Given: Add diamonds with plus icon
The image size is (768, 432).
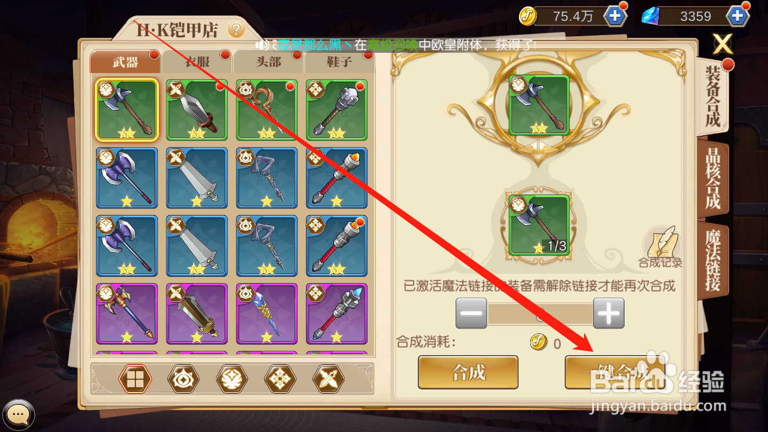Looking at the screenshot, I should [x=738, y=16].
